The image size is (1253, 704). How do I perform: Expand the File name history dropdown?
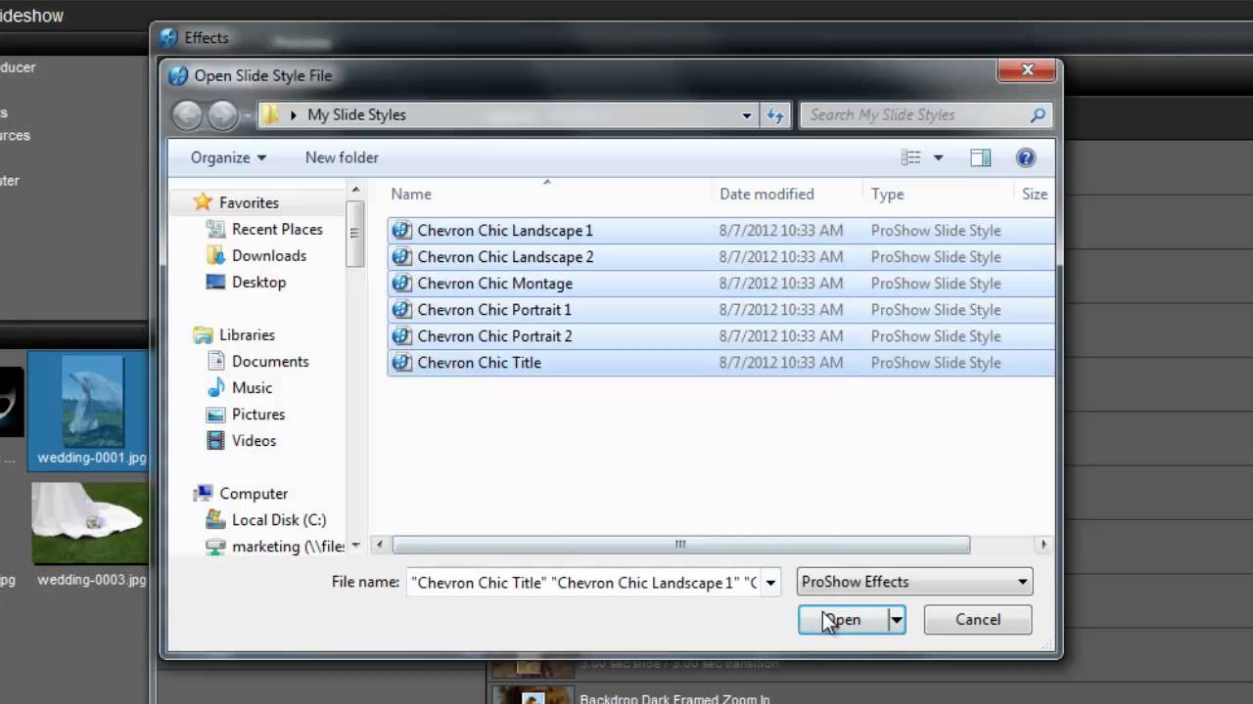(x=771, y=582)
